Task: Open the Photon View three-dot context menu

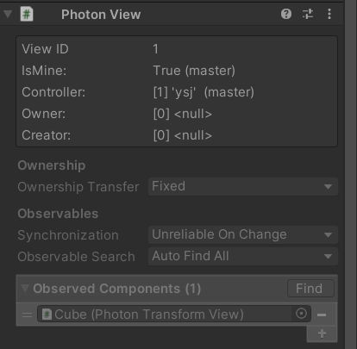Action: [x=329, y=14]
